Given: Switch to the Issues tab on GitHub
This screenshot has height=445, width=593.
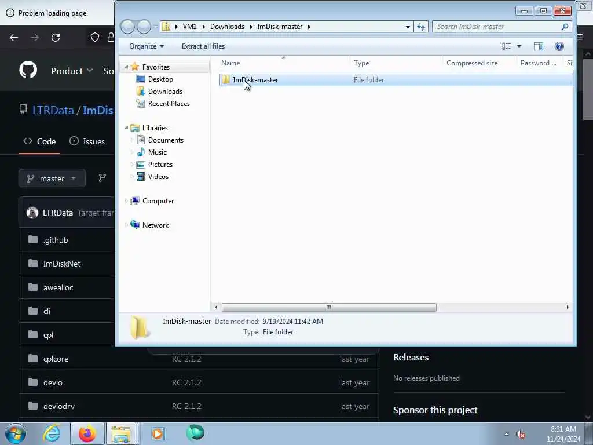Looking at the screenshot, I should (x=87, y=141).
